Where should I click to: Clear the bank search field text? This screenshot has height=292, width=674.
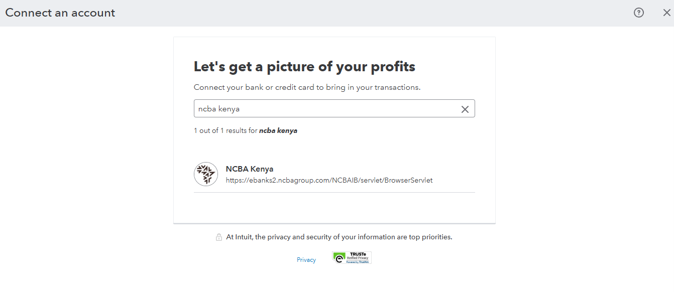tap(465, 109)
